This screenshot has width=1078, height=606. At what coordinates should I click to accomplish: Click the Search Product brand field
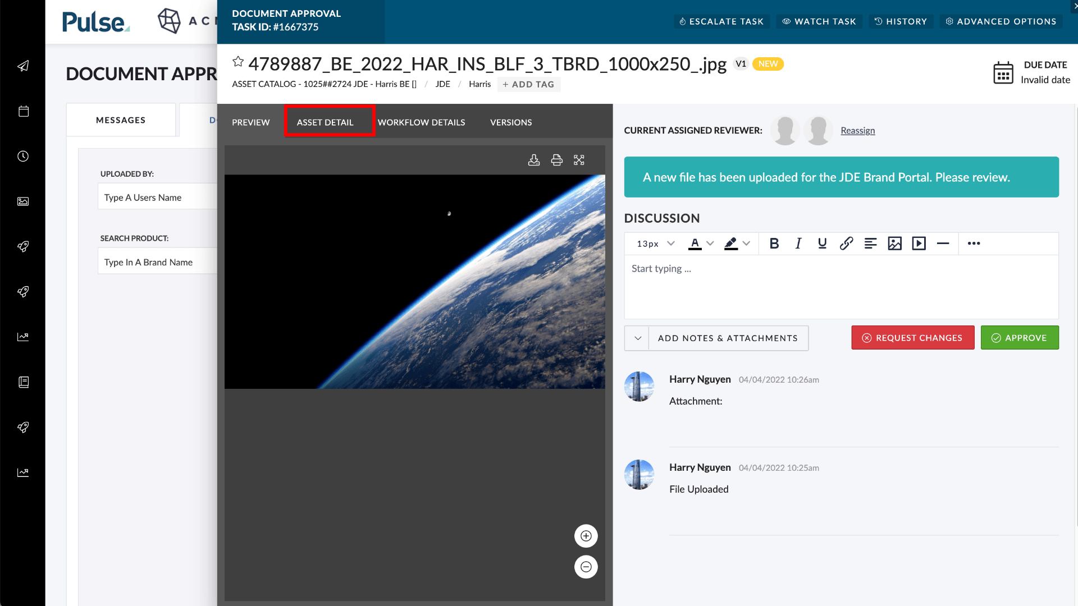tap(157, 262)
